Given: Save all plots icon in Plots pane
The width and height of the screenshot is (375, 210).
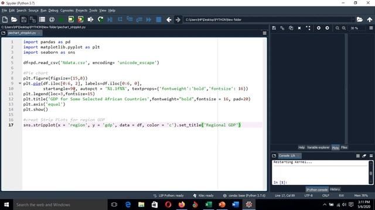Looking at the screenshot, I should point(282,28).
